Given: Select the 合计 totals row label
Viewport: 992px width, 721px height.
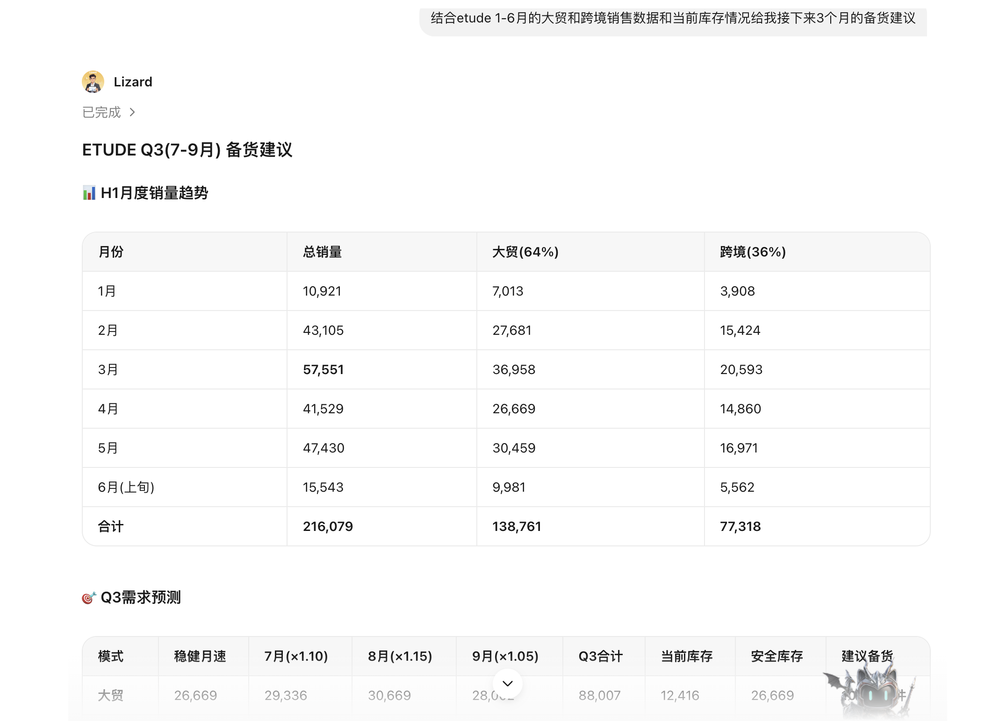Looking at the screenshot, I should click(111, 527).
